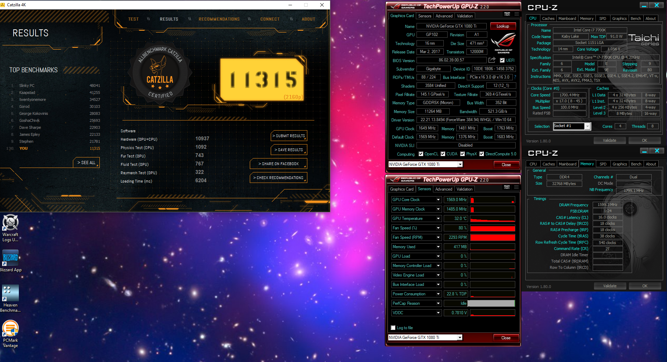Open the CPU-Z Socket #1 selection dropdown
Image resolution: width=667 pixels, height=362 pixels.
click(x=587, y=126)
